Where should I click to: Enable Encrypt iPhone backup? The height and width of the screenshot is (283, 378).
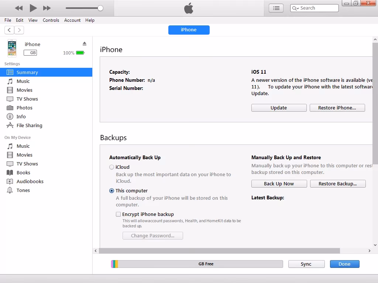click(118, 214)
